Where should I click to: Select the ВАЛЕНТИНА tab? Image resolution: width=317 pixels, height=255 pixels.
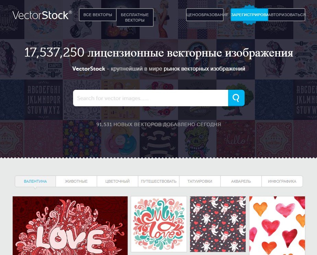35,181
